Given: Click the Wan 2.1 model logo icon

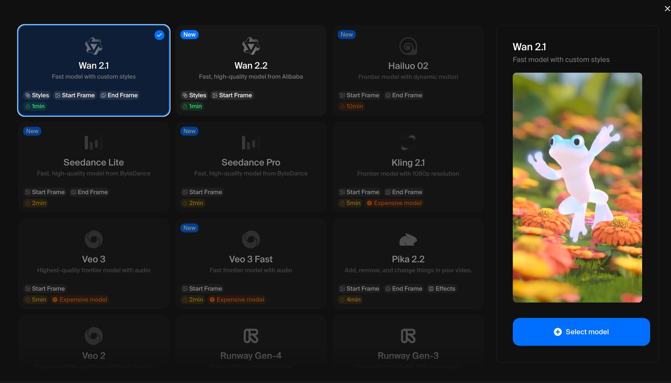Looking at the screenshot, I should pos(94,46).
